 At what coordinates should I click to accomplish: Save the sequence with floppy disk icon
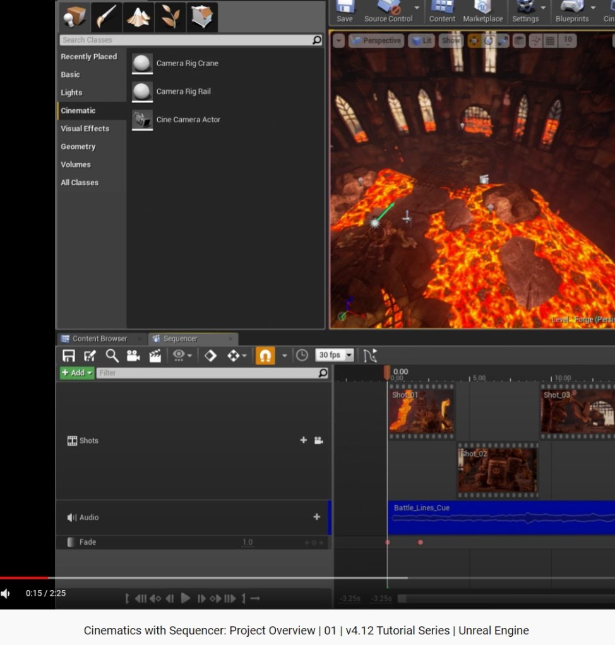[69, 356]
